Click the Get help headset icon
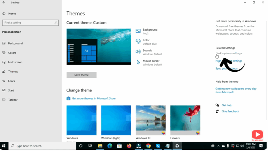This screenshot has width=268, height=151. (x=217, y=105)
